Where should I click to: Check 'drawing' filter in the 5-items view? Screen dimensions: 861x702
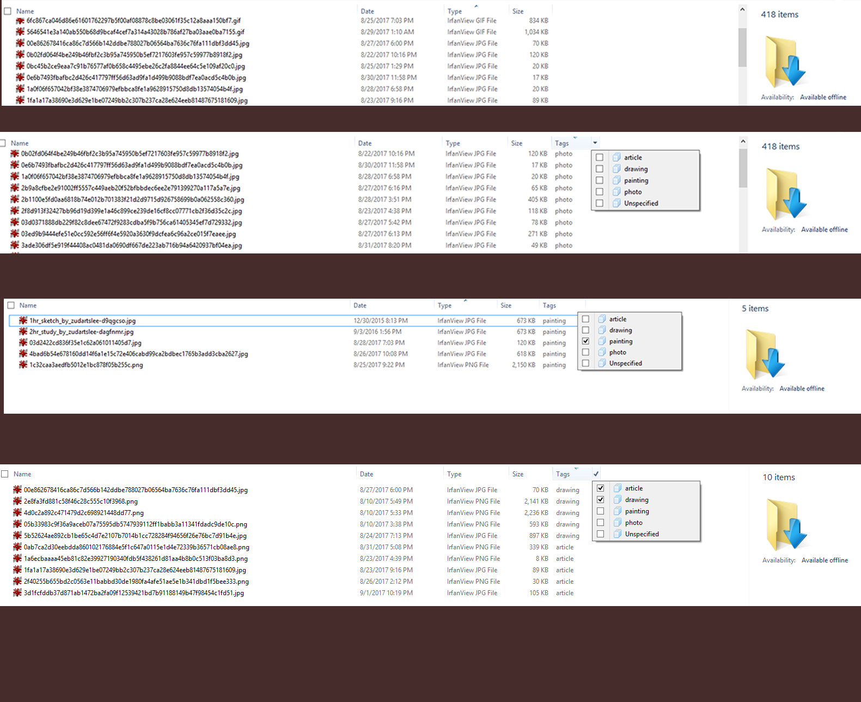point(585,330)
